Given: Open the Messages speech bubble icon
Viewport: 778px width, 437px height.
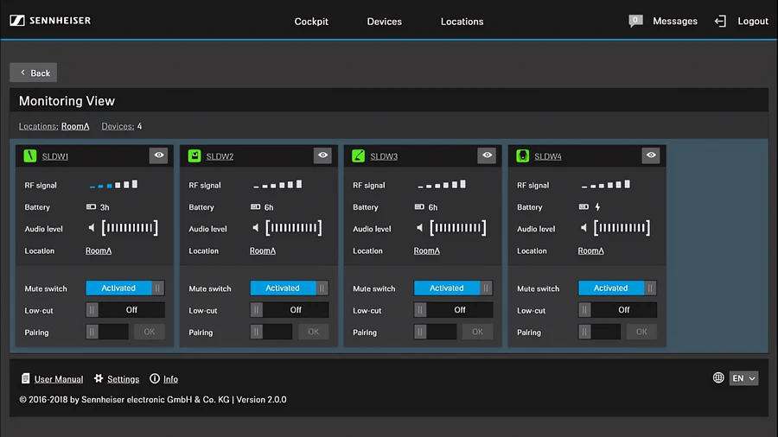Looking at the screenshot, I should click(635, 21).
